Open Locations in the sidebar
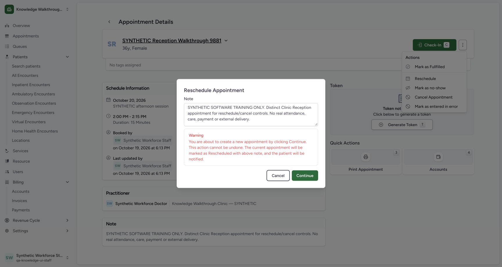The width and height of the screenshot is (502, 267). pos(21,140)
